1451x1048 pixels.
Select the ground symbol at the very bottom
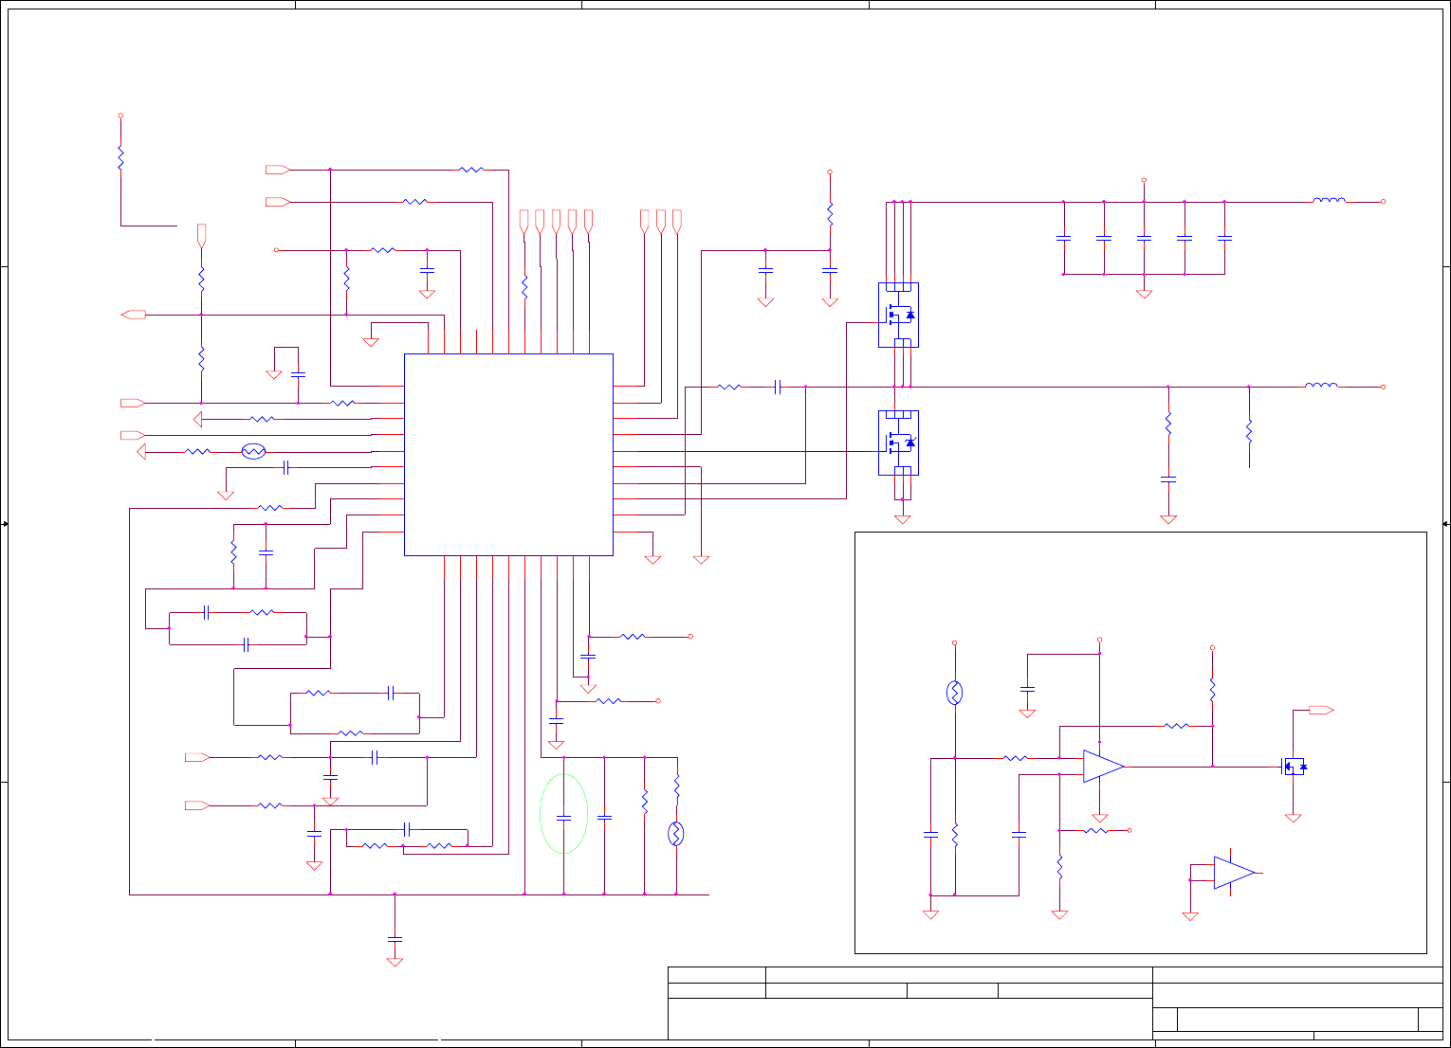(x=395, y=962)
